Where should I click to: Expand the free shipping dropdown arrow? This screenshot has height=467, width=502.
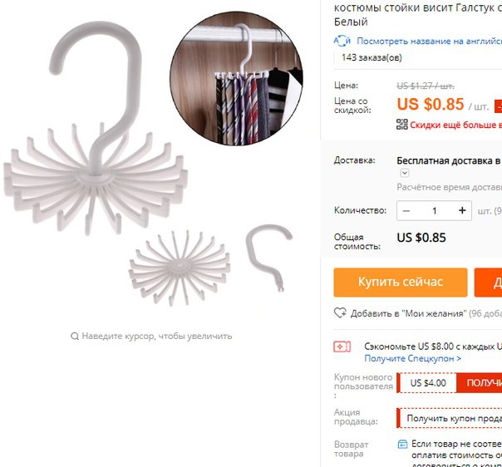coord(405,173)
